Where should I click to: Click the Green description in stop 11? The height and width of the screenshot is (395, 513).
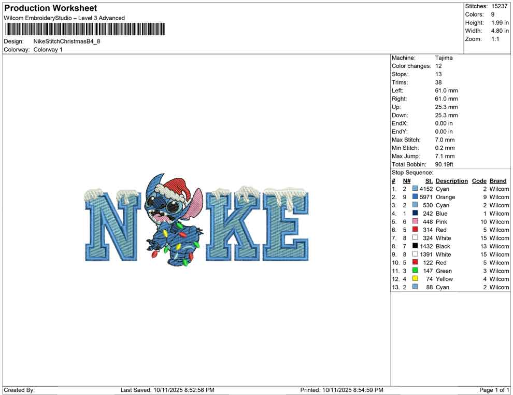pyautogui.click(x=444, y=271)
